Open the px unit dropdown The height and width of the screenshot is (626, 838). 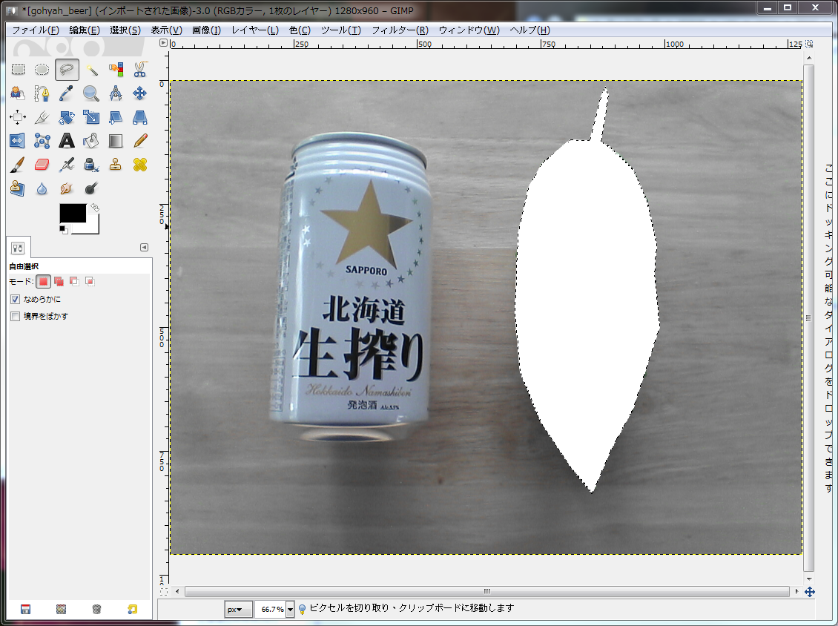pyautogui.click(x=238, y=609)
